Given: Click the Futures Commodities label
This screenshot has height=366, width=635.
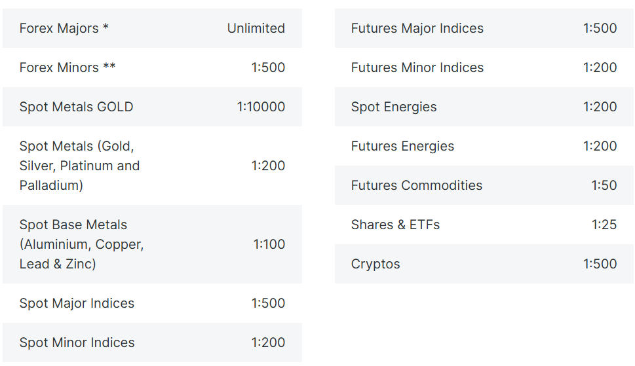Looking at the screenshot, I should tap(416, 185).
